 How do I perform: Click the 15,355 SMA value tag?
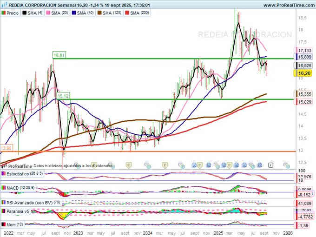pyautogui.click(x=304, y=94)
